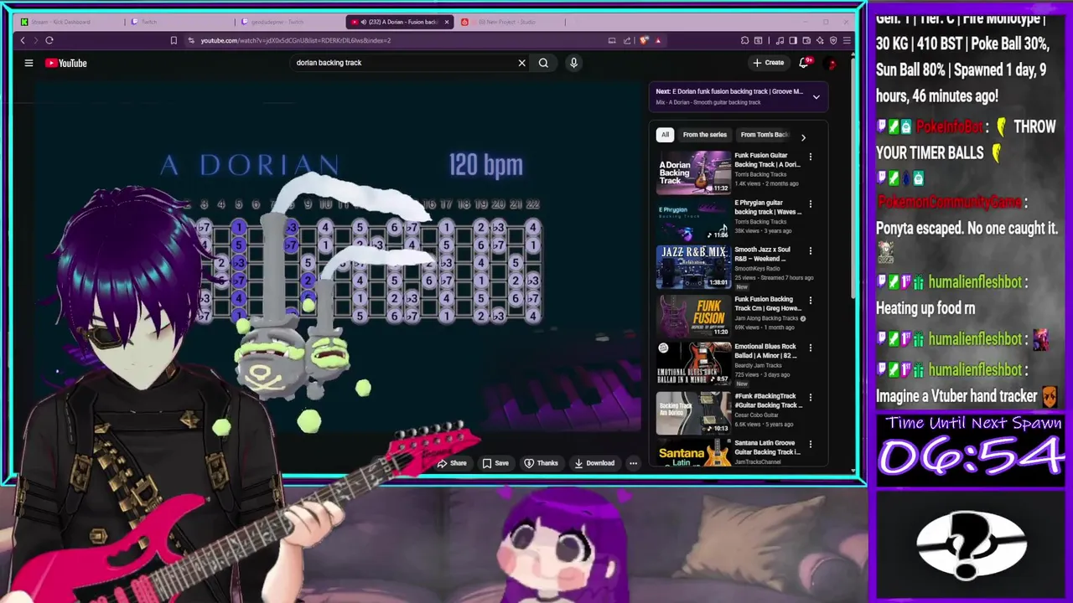Open more actions ellipsis below the video
This screenshot has height=603, width=1073.
(633, 463)
